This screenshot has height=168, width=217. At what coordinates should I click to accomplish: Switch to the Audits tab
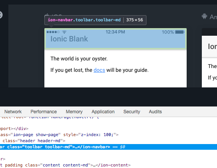point(155,112)
